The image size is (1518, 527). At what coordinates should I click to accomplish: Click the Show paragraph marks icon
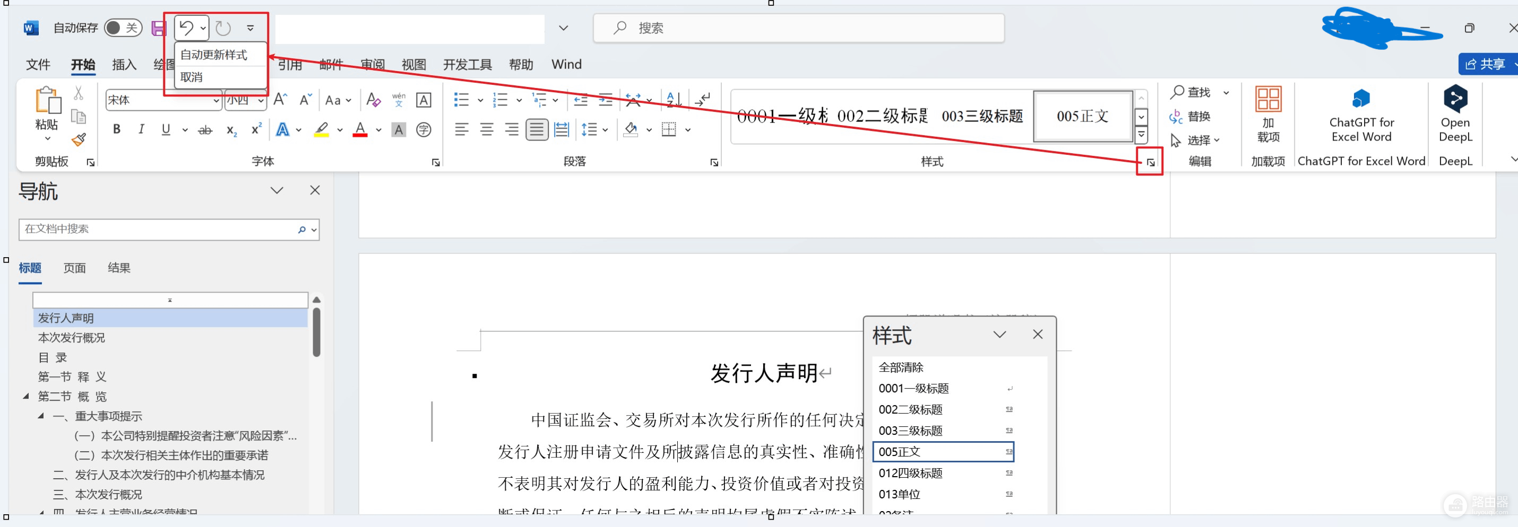(x=702, y=100)
